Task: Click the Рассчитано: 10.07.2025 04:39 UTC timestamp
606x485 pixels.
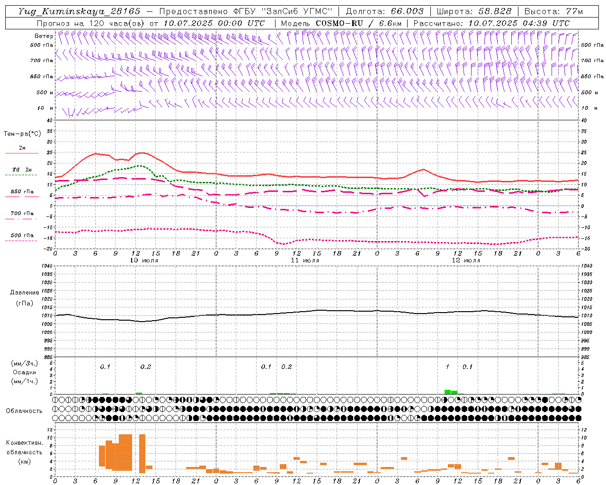Action: click(x=491, y=23)
